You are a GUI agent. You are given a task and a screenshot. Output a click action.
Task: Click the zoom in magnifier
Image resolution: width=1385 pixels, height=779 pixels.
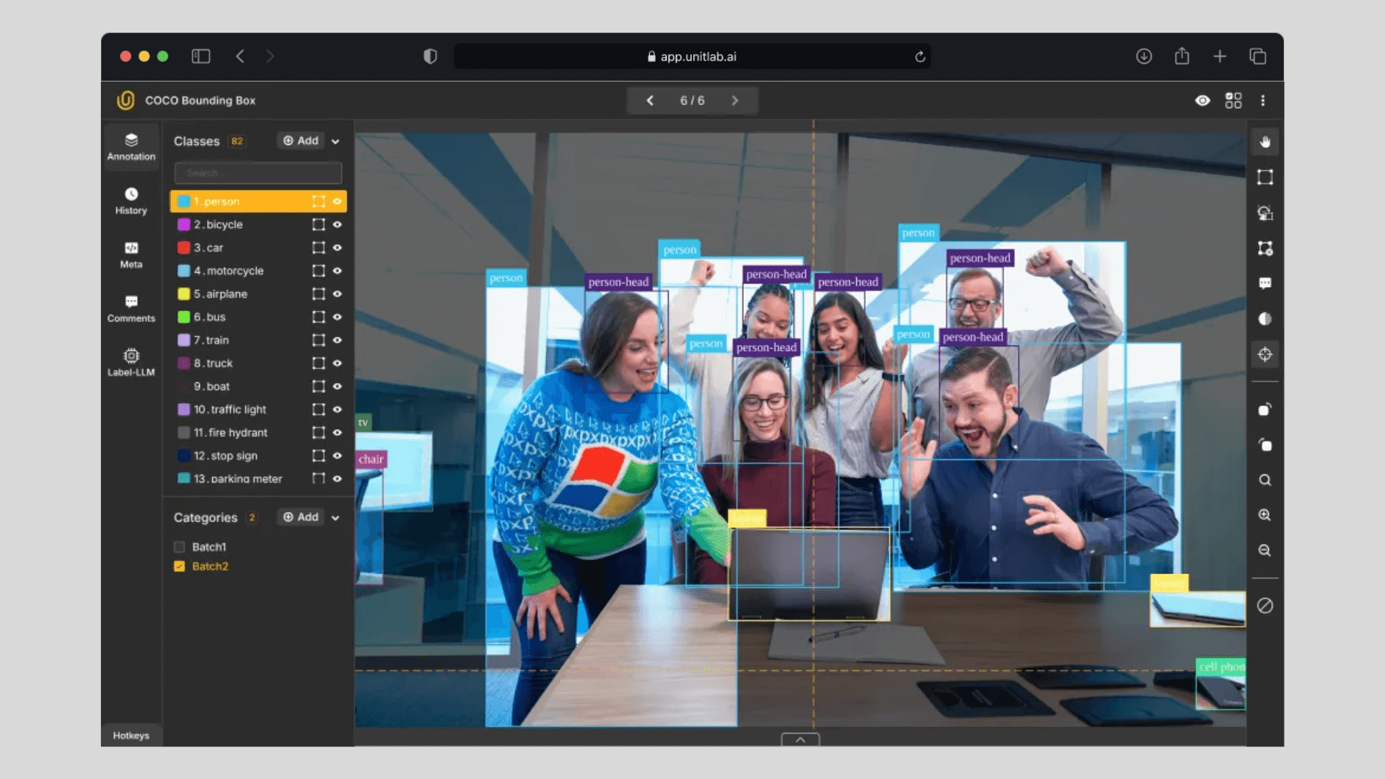click(1265, 515)
